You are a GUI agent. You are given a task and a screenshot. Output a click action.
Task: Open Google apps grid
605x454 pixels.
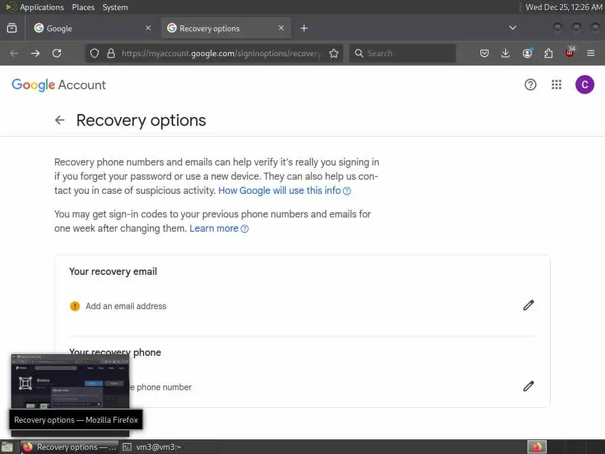click(x=556, y=85)
